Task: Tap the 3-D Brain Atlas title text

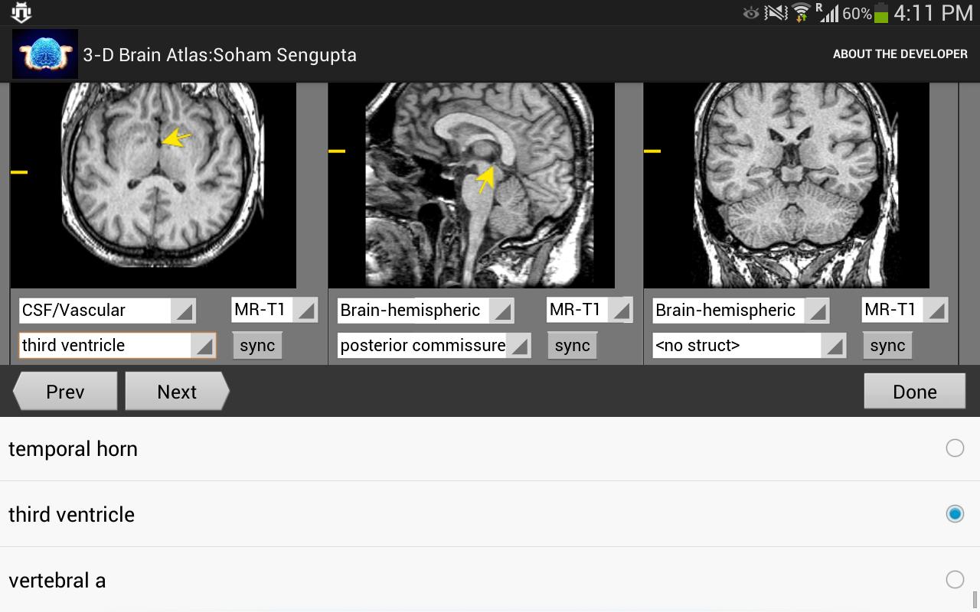Action: pyautogui.click(x=220, y=55)
